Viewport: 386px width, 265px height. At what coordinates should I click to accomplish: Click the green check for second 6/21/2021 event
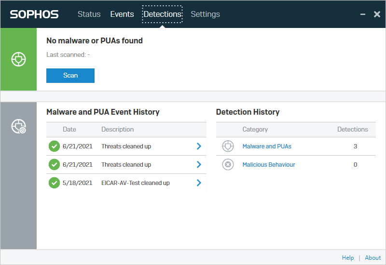click(x=54, y=164)
